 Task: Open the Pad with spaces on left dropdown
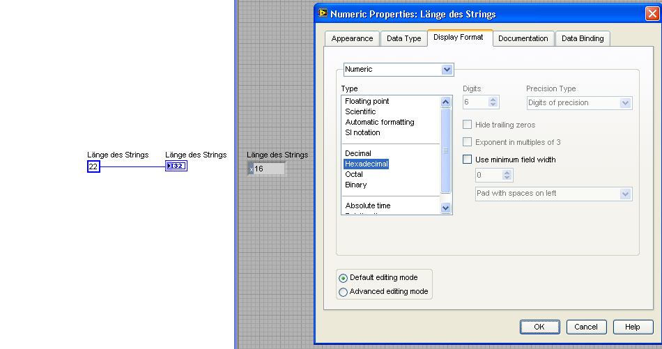pos(553,194)
